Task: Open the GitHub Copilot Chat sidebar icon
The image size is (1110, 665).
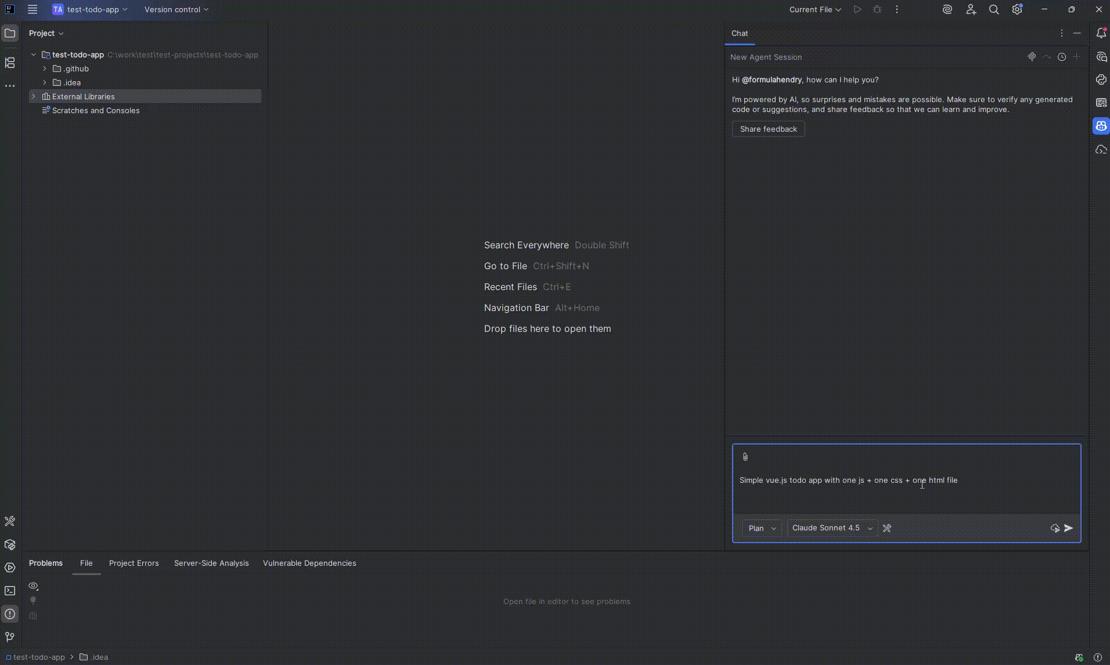Action: pyautogui.click(x=1101, y=126)
